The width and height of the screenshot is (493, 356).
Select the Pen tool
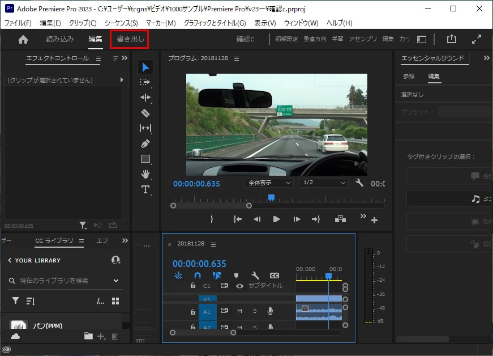coord(145,143)
